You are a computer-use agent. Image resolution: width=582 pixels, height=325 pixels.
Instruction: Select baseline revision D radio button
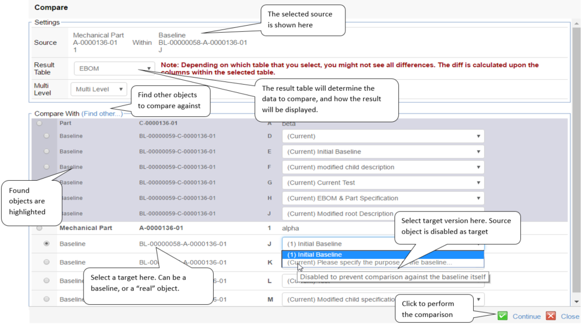(x=46, y=136)
